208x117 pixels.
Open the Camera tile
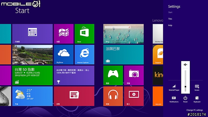coord(134,75)
